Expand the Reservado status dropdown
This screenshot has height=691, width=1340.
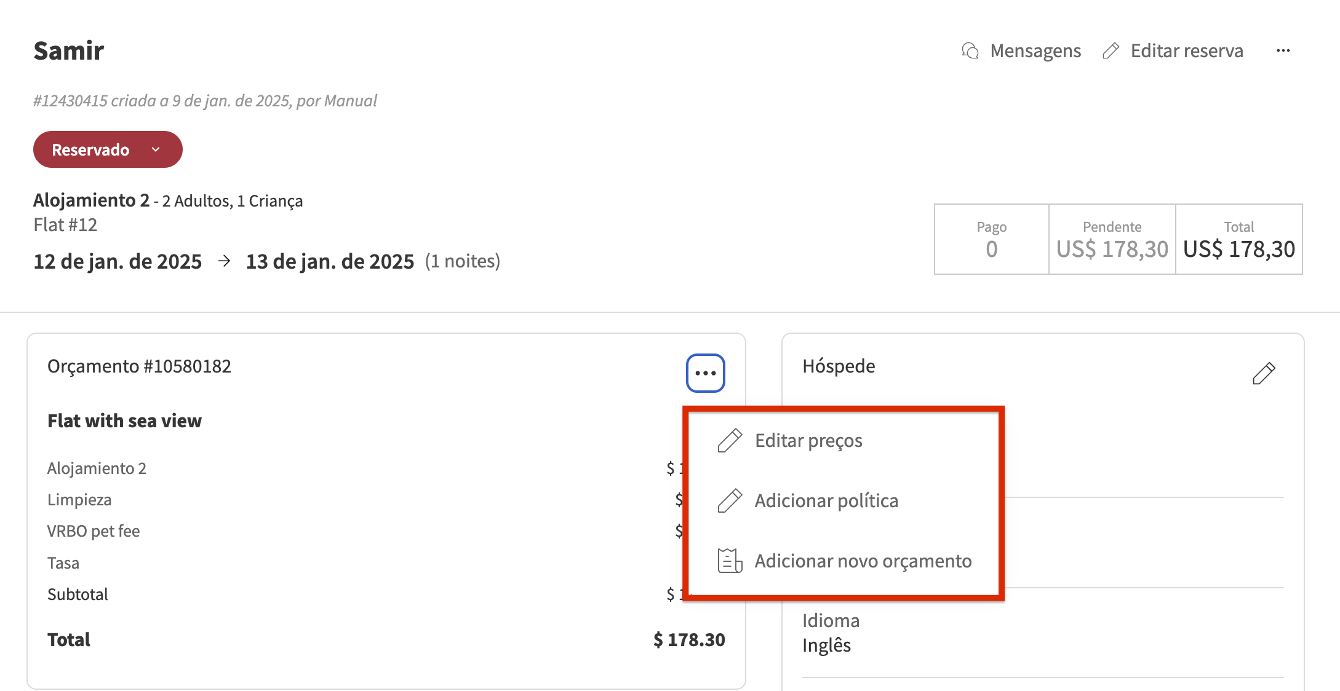(108, 149)
